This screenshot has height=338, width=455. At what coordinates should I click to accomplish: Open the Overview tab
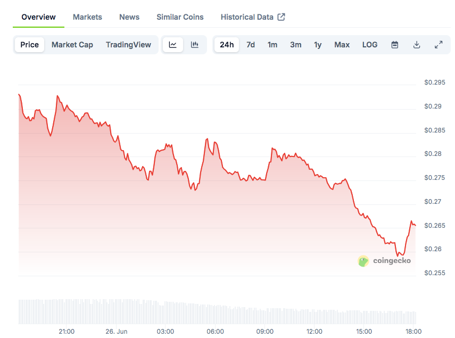pos(39,17)
